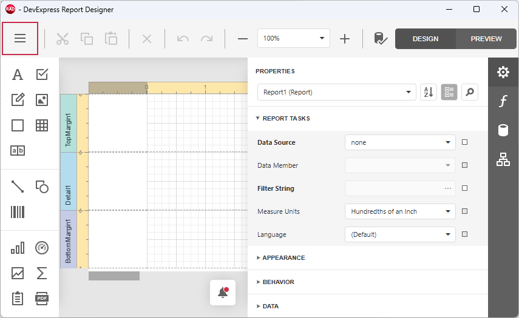
Task: Expand the BEHAVIOR section
Action: (x=276, y=282)
